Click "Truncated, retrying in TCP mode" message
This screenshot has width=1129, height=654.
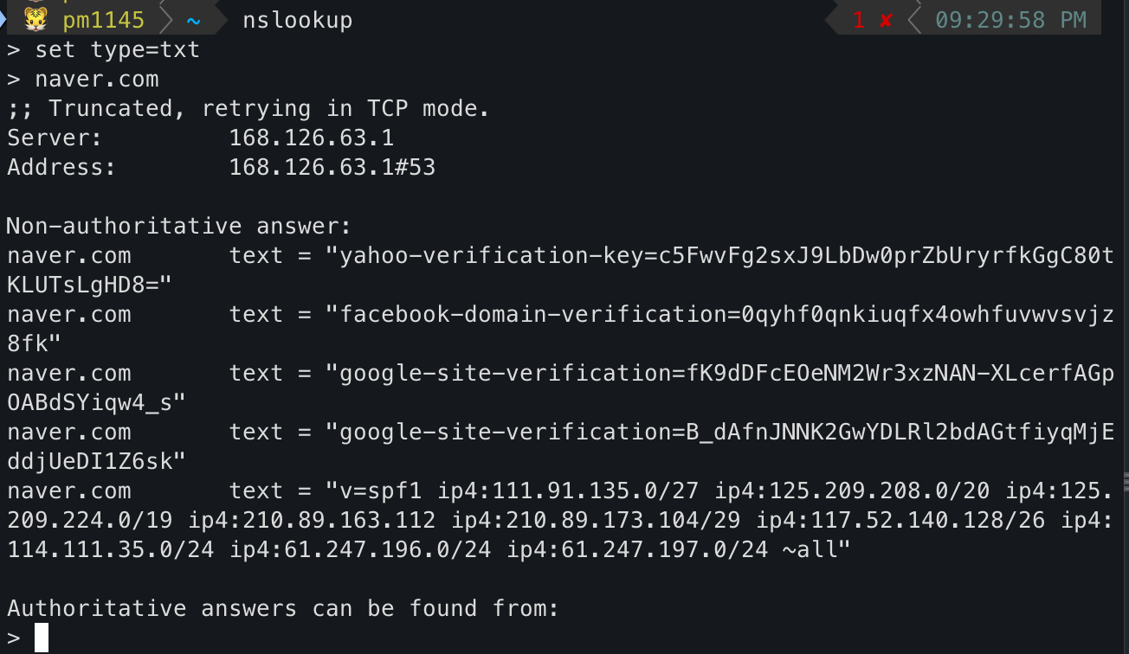click(x=268, y=109)
